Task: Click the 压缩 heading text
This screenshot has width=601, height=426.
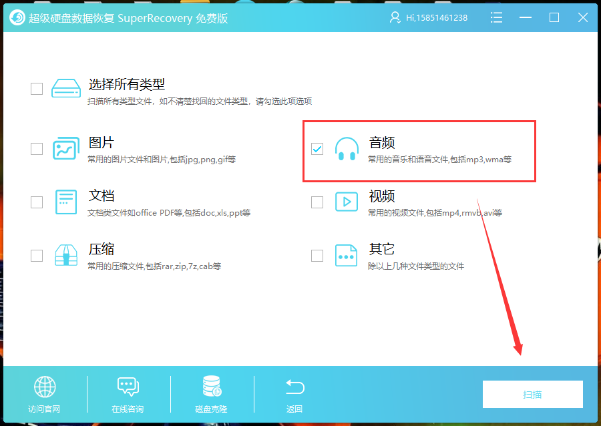Action: pyautogui.click(x=102, y=250)
